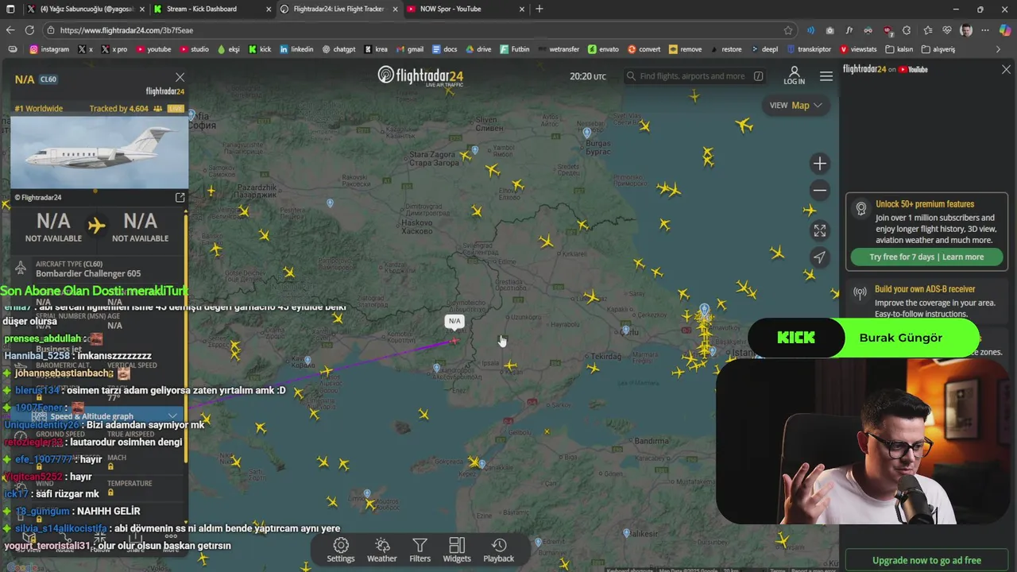Switch to the Stream - Kick Dashboard tab
Screen dimensions: 1017x572
tap(210, 9)
